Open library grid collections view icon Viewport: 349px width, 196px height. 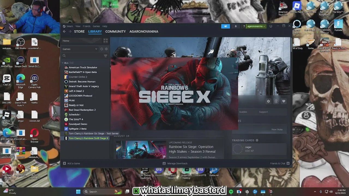pyautogui.click(x=106, y=41)
